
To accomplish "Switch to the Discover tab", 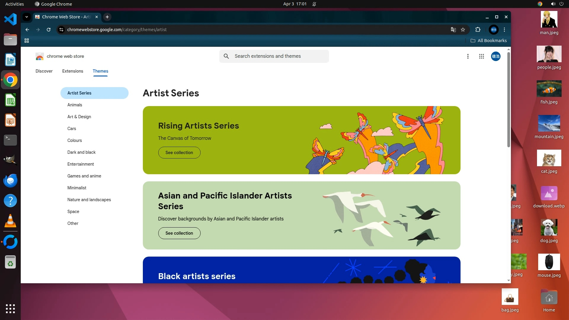I will (44, 71).
